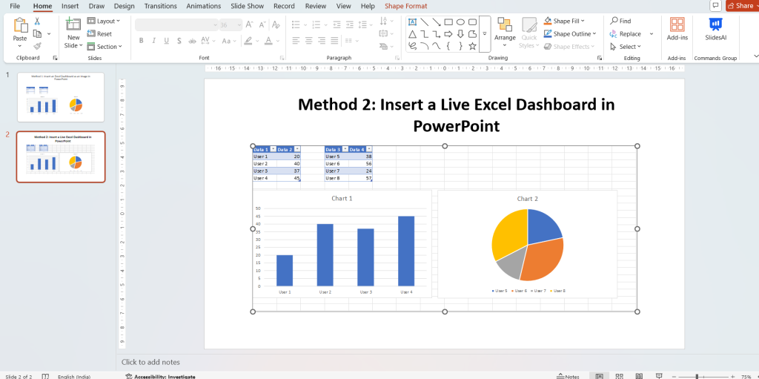The height and width of the screenshot is (379, 759).
Task: Select the Arrow line shape
Action: 437,22
